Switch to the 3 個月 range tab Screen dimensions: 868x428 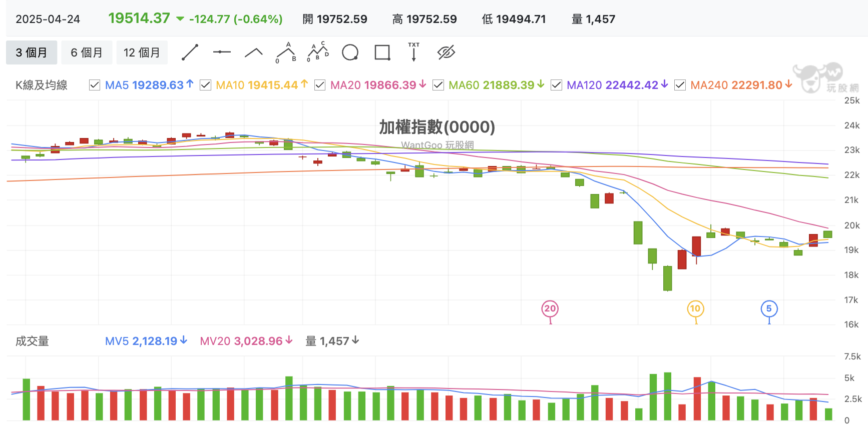[x=32, y=52]
